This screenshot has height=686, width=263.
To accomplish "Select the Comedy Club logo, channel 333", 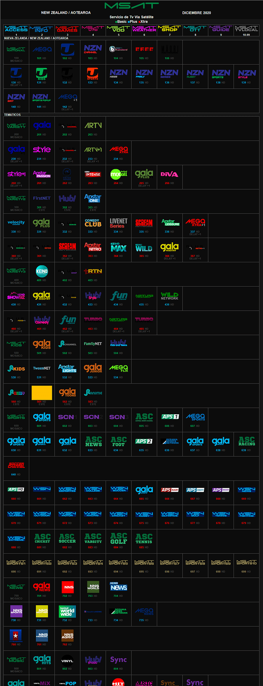I will coord(93,223).
